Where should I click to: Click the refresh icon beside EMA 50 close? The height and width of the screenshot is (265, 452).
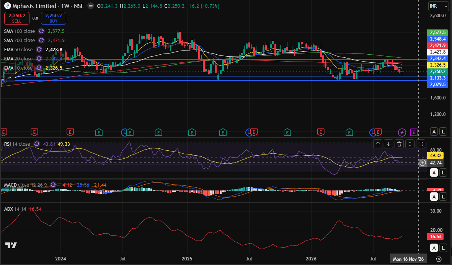coord(39,50)
